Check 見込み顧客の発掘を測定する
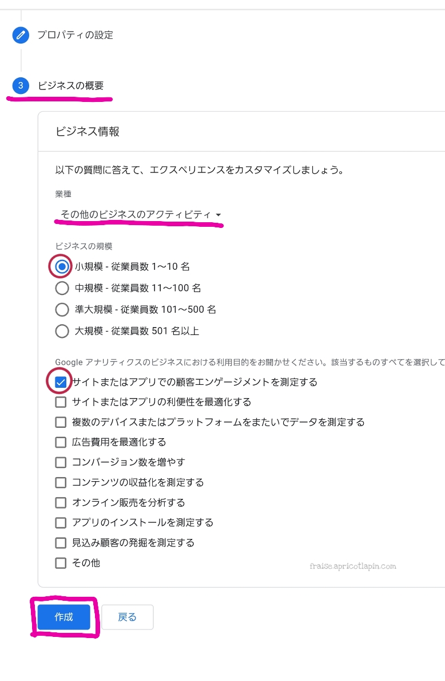This screenshot has height=681, width=445. pos(61,543)
